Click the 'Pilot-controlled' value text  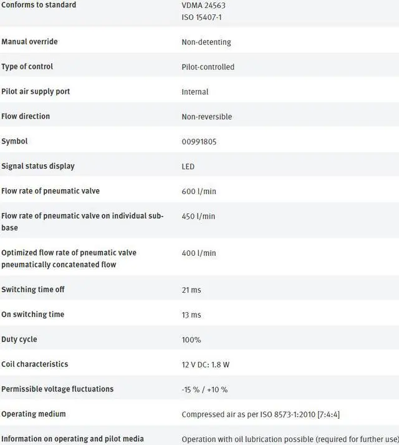click(208, 67)
